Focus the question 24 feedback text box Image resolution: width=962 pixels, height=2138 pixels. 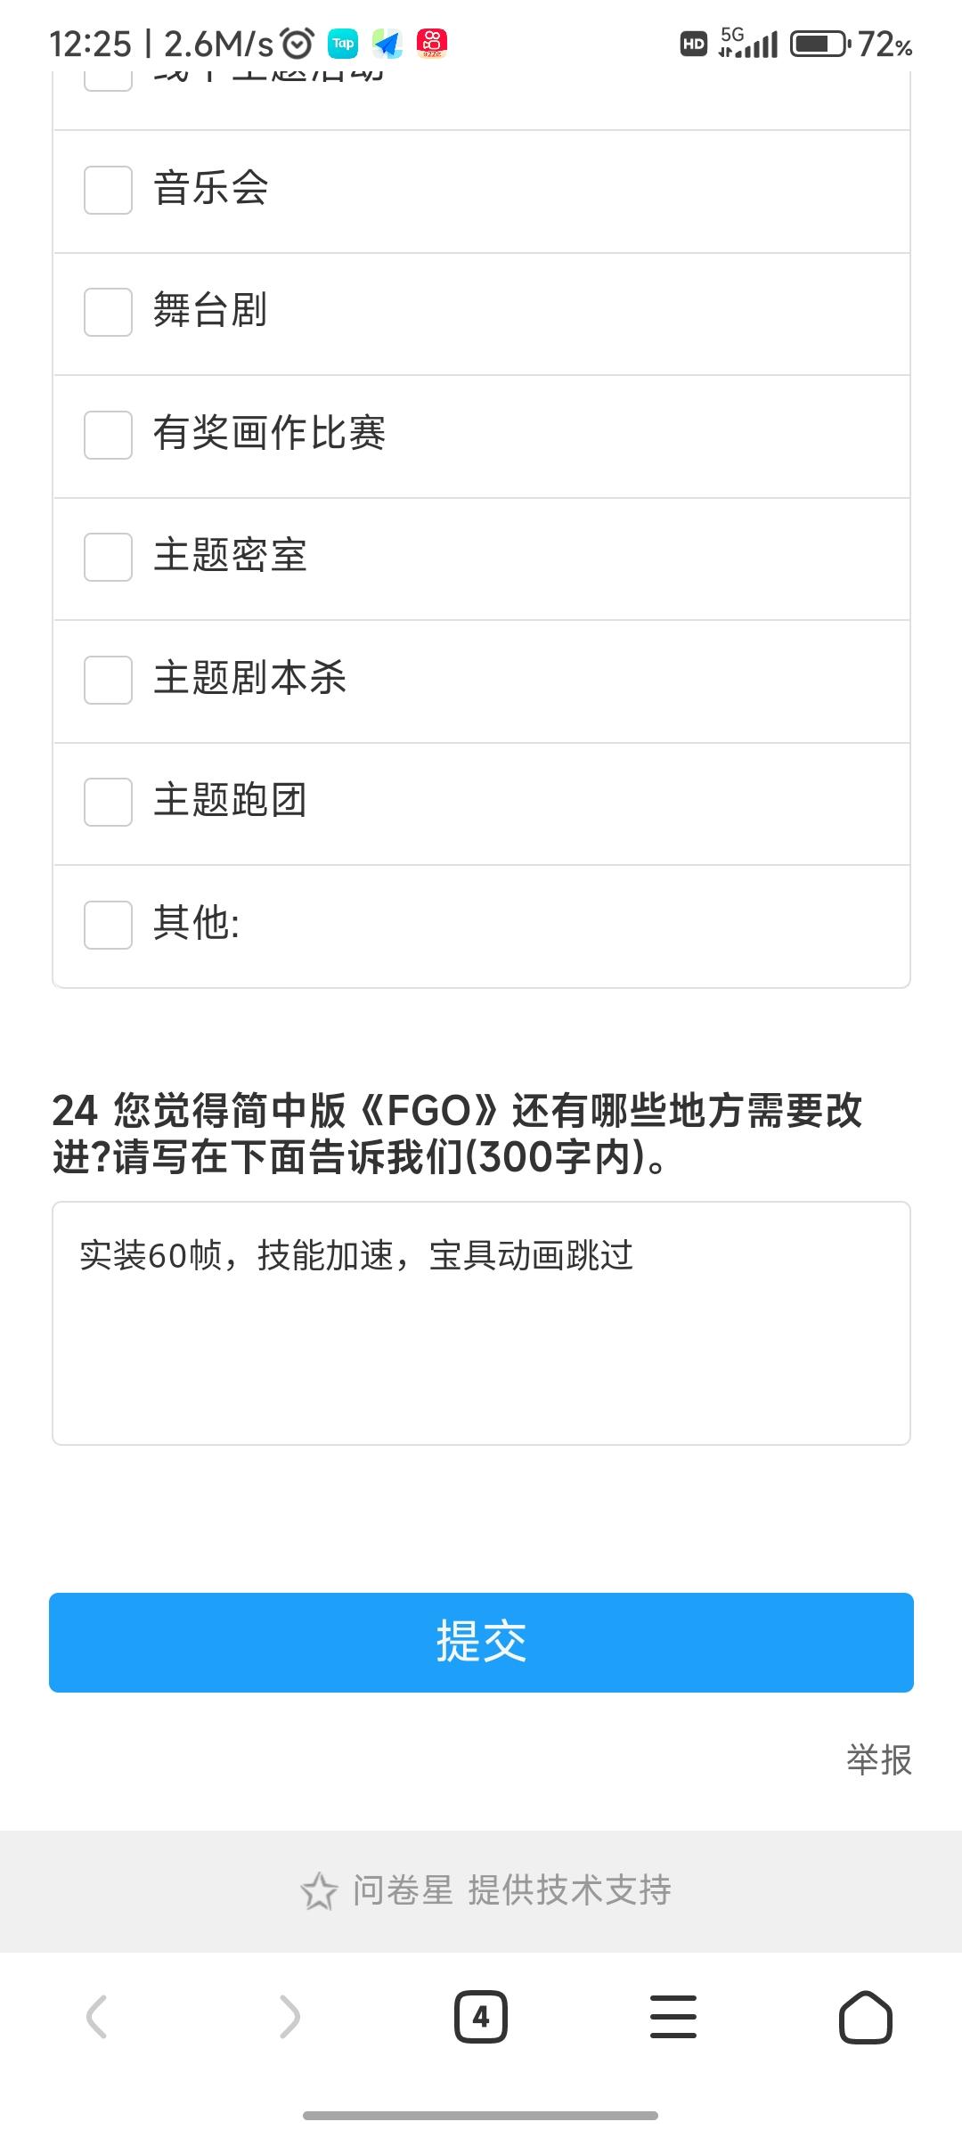pos(481,1323)
